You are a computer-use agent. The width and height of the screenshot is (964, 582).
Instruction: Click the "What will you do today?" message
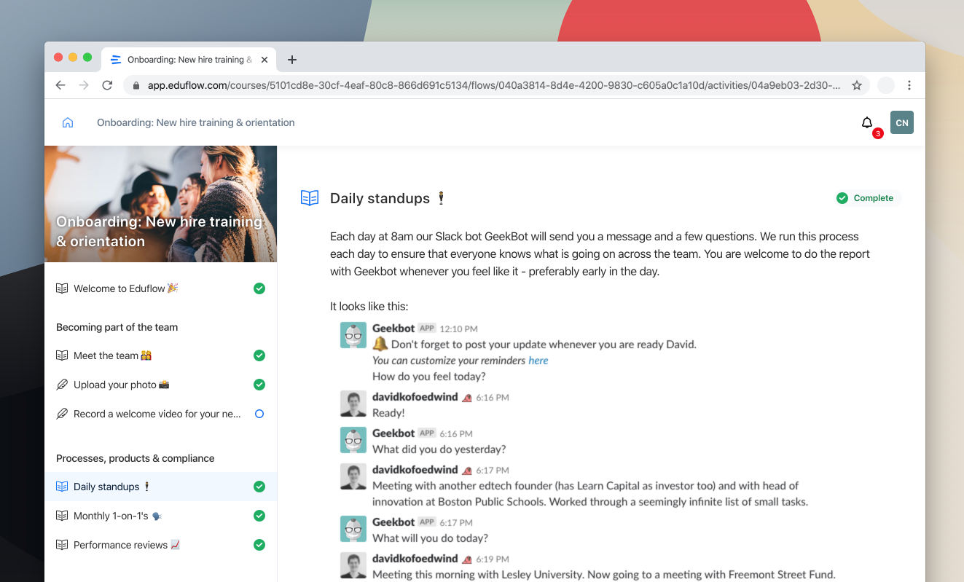[430, 538]
